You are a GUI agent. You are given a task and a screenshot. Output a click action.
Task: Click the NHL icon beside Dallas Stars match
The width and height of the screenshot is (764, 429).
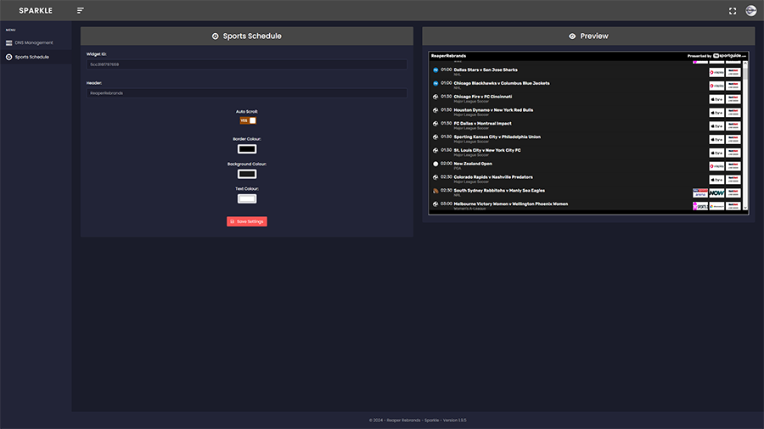pyautogui.click(x=435, y=70)
